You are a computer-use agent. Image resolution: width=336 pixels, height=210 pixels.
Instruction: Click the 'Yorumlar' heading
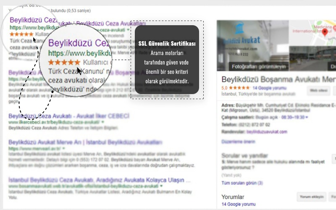tap(233, 197)
